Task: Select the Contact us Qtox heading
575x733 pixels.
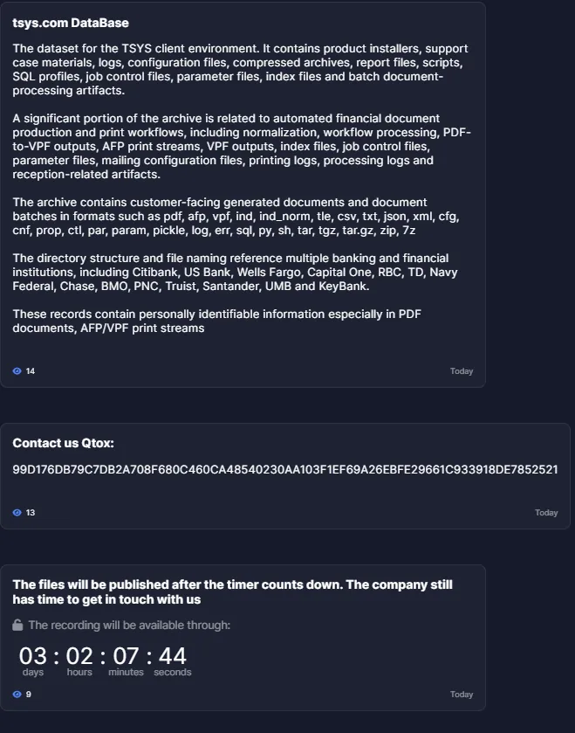Action: (63, 443)
